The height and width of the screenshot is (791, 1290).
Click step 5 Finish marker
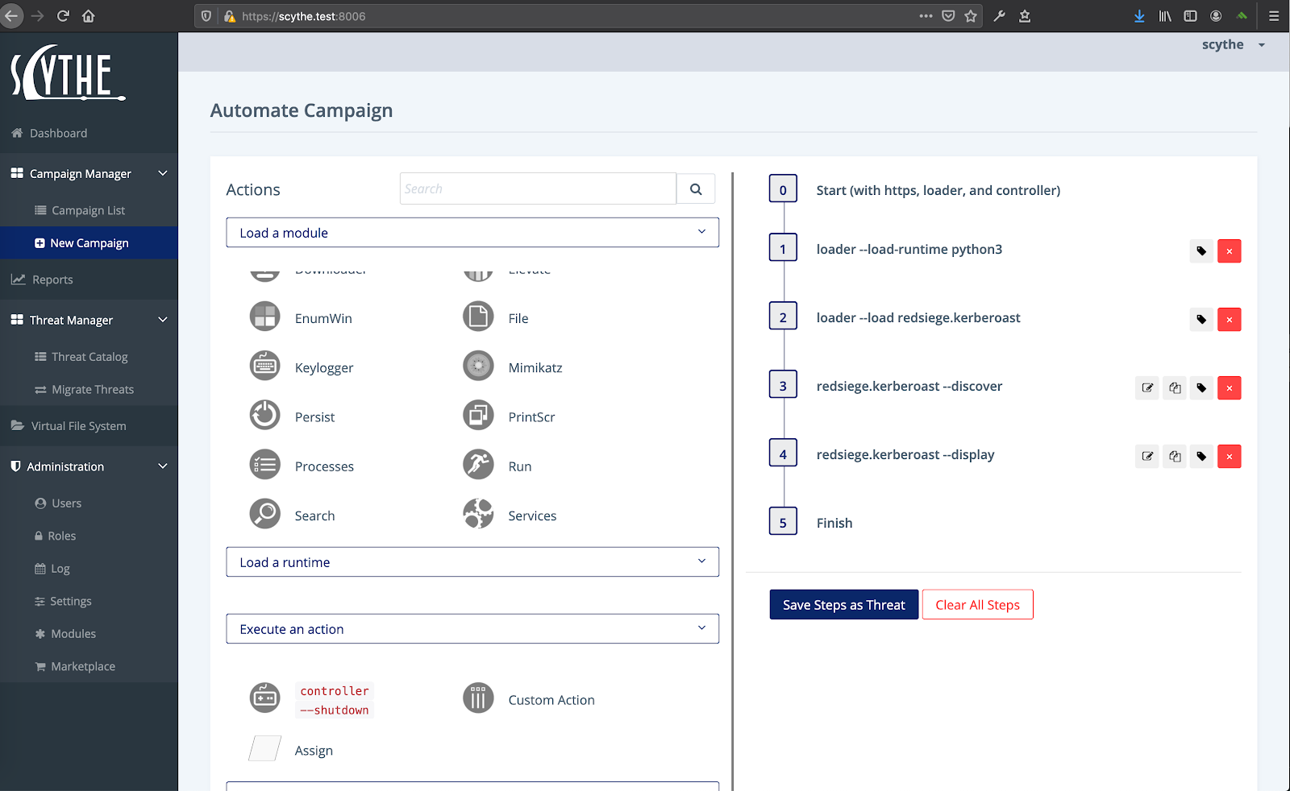tap(783, 523)
